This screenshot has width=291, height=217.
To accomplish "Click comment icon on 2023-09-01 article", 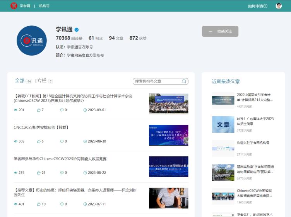I will (62, 110).
